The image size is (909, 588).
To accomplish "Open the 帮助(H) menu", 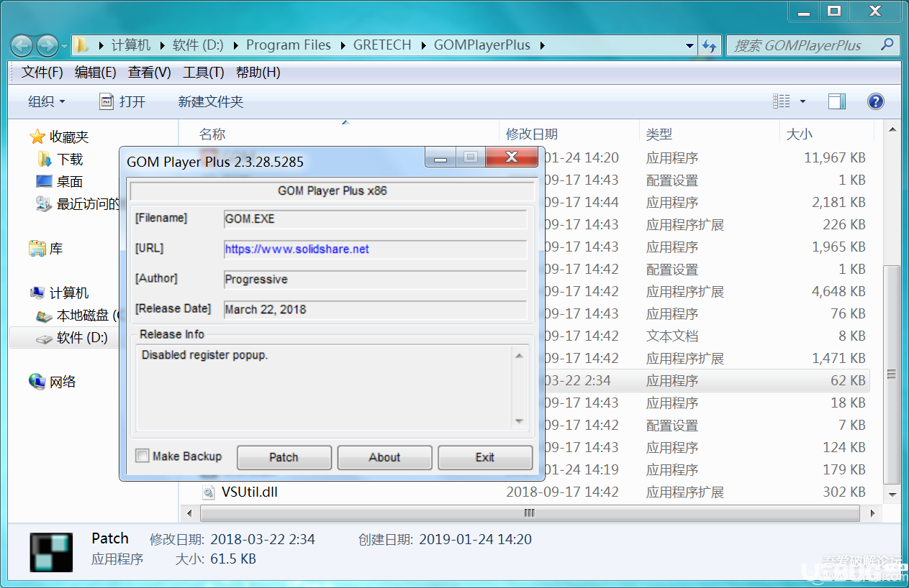I will point(258,73).
